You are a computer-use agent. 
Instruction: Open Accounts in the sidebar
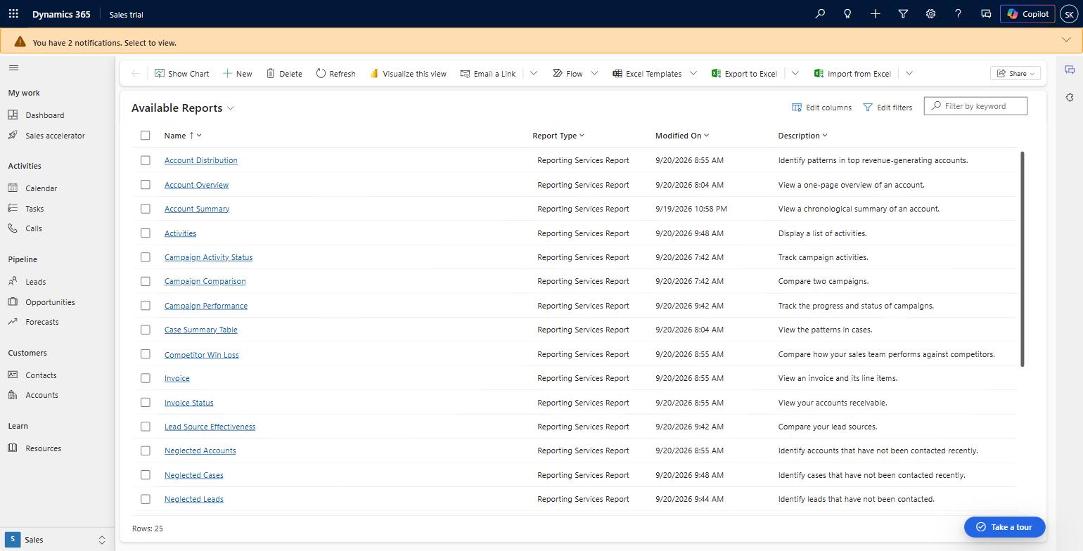[x=41, y=395]
